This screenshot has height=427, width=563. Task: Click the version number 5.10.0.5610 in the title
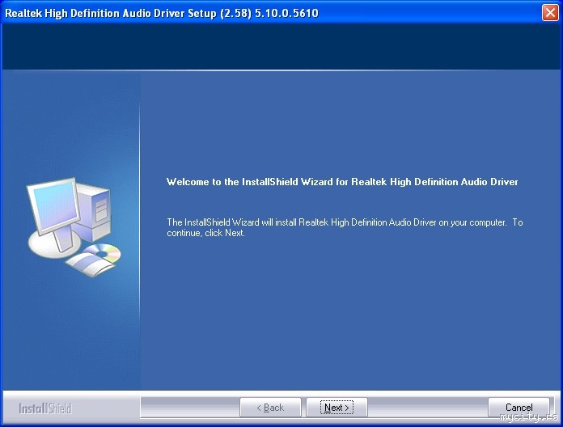tap(286, 13)
